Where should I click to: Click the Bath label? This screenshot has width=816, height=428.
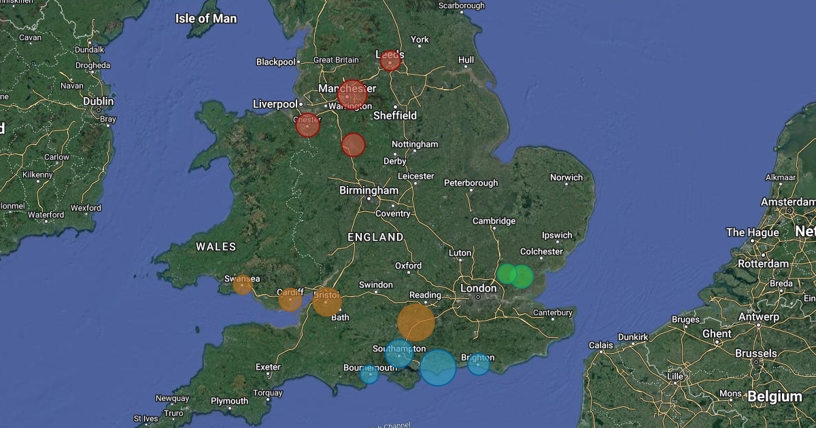pos(340,317)
